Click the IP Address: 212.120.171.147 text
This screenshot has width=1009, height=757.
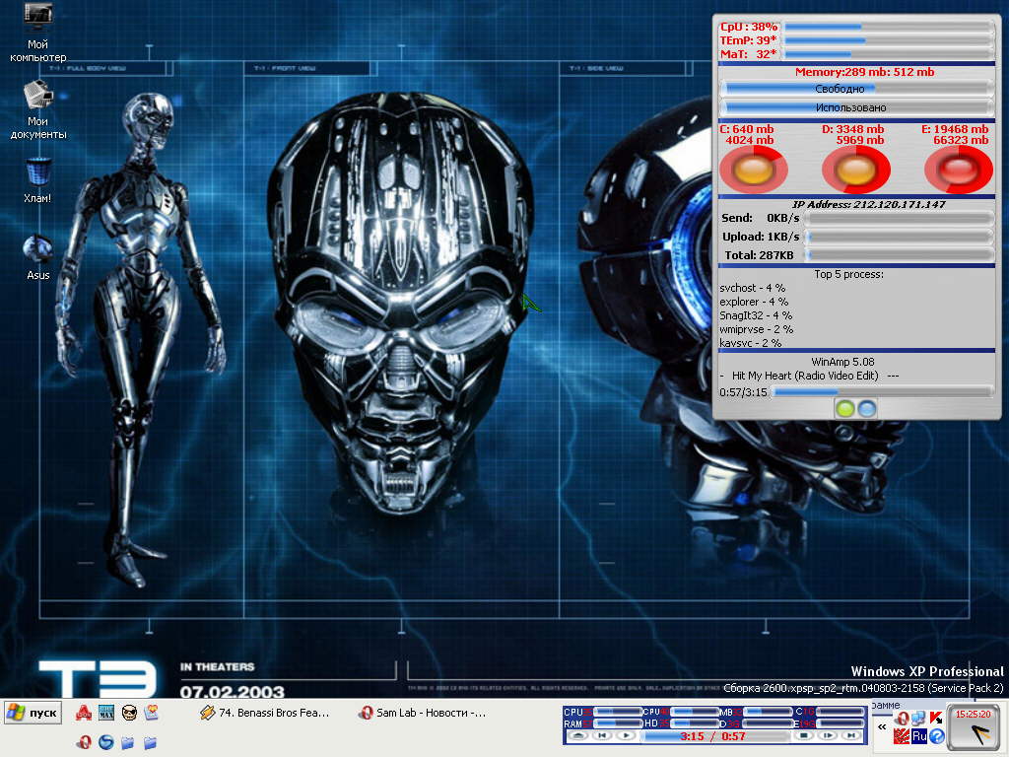pos(869,205)
